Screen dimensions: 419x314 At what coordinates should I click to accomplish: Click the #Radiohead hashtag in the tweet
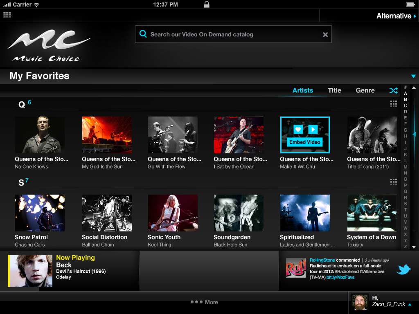pyautogui.click(x=347, y=271)
